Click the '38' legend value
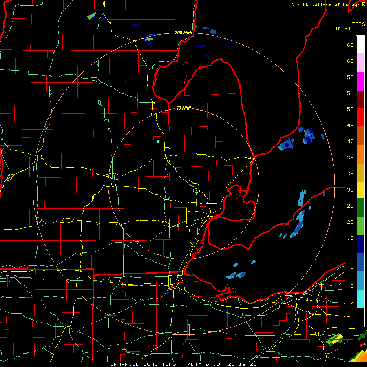The height and width of the screenshot is (367, 367). coord(350,157)
